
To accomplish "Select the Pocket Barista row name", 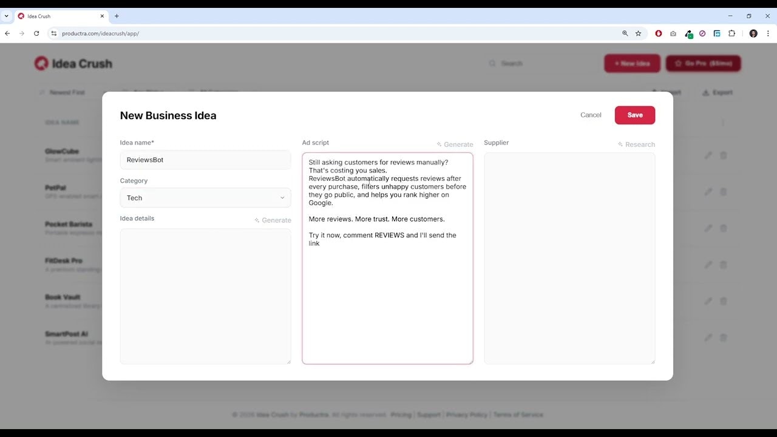I will [69, 224].
